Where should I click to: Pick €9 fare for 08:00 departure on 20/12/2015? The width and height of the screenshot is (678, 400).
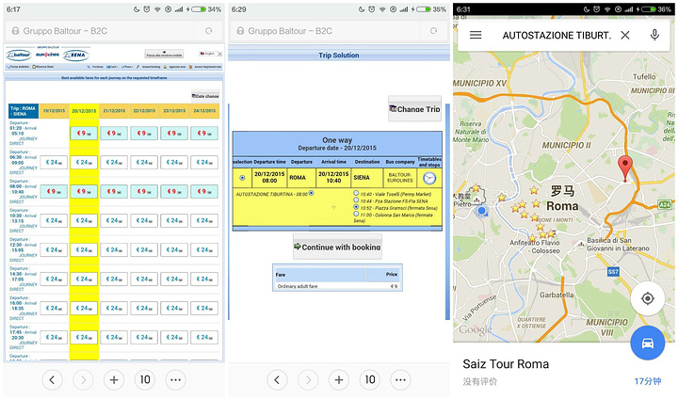pyautogui.click(x=84, y=191)
